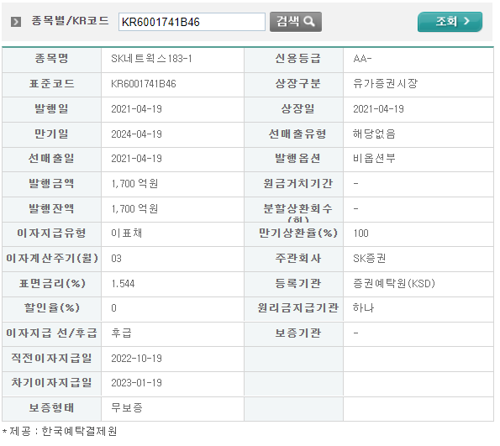Screen dimensions: 500x446
Task: Select 하나 paying agent value
Action: (x=363, y=308)
